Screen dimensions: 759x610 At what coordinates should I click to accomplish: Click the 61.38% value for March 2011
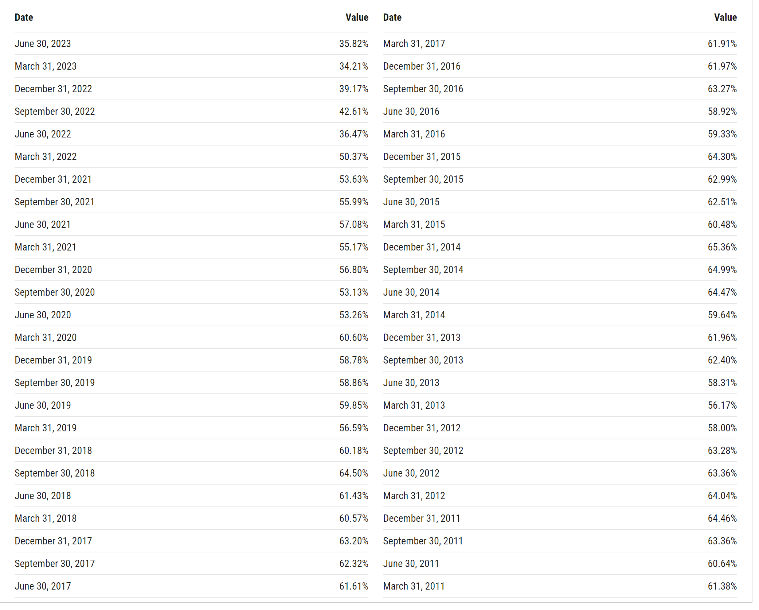722,586
